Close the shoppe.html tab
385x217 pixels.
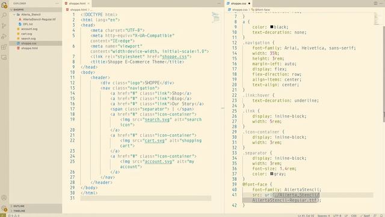(x=88, y=4)
